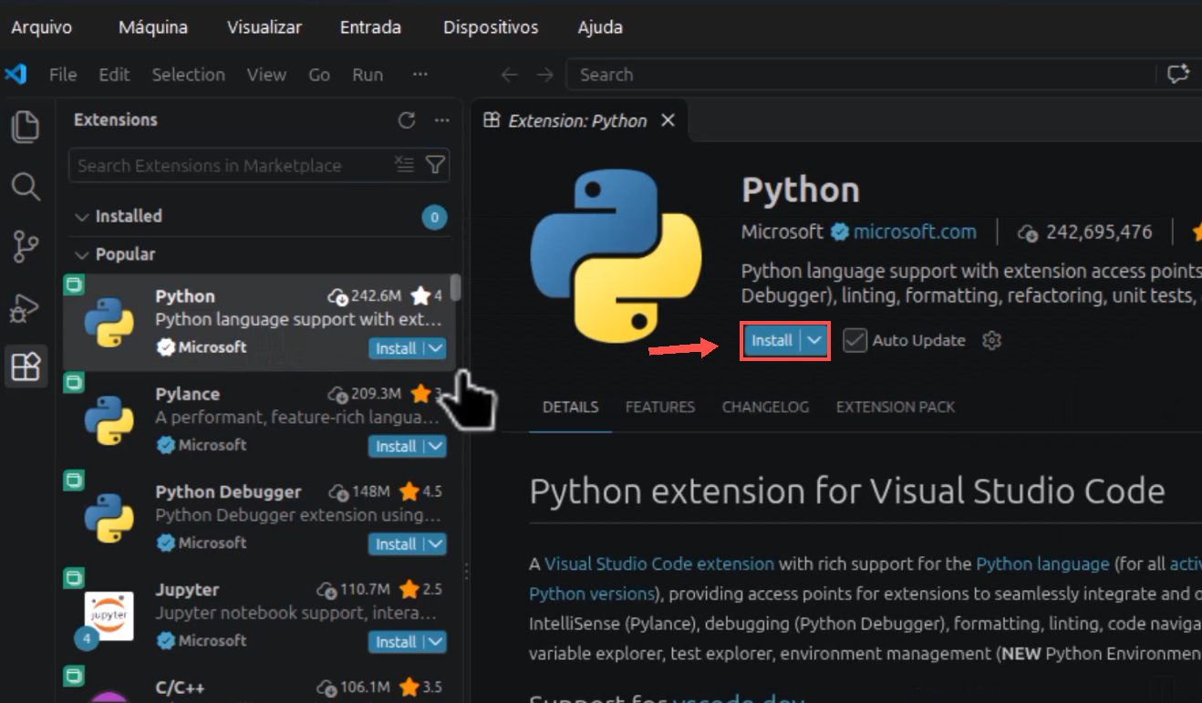Click the extensions list scrollbar
The width and height of the screenshot is (1202, 703).
coord(456,287)
